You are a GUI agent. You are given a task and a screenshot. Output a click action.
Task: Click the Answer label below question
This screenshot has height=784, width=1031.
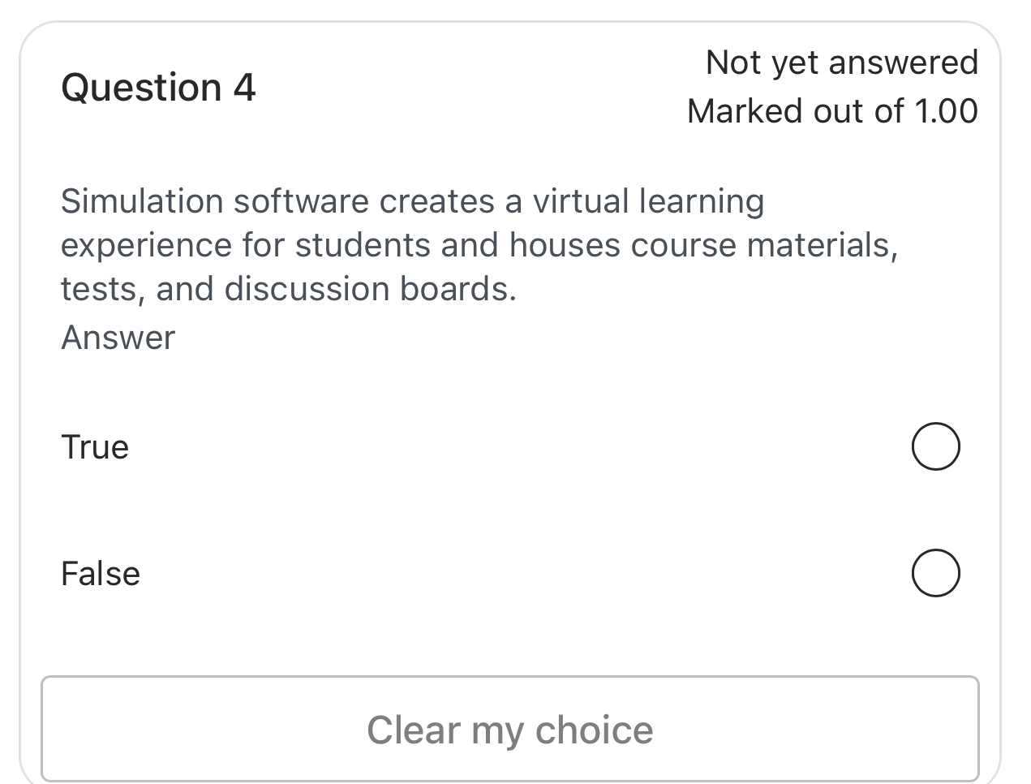117,337
